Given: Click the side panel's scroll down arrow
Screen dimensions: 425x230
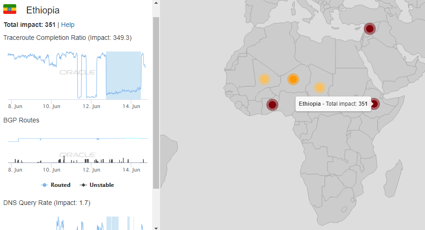Looking at the screenshot, I should [156, 227].
